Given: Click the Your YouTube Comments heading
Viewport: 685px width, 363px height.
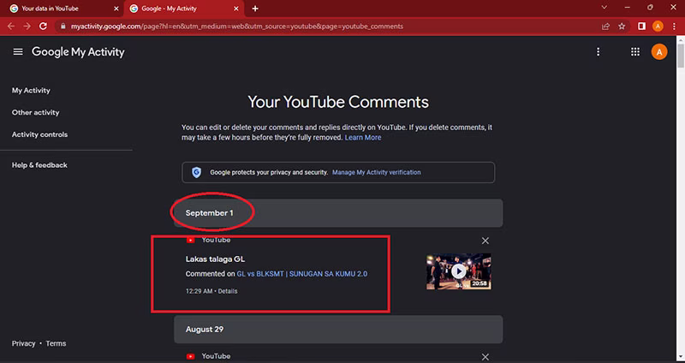Looking at the screenshot, I should tap(338, 102).
